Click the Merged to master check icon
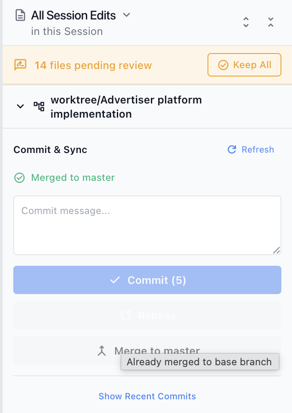Screen dimensions: 292x413 pos(19,178)
